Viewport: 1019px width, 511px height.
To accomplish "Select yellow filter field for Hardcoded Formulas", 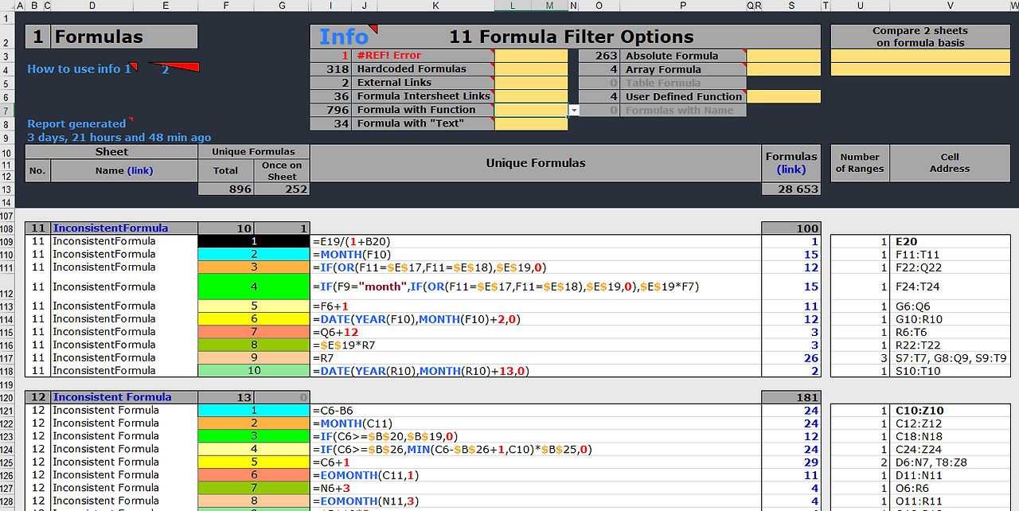I will point(531,69).
